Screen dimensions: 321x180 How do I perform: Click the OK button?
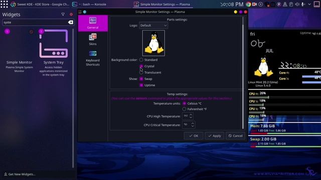pyautogui.click(x=194, y=135)
